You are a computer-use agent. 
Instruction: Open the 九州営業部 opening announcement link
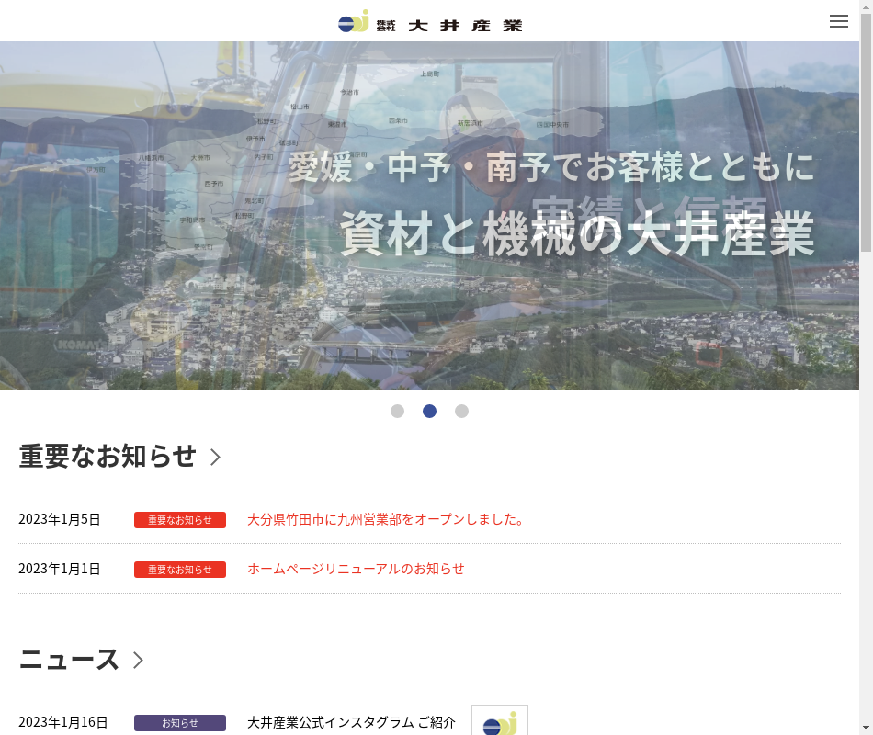387,520
